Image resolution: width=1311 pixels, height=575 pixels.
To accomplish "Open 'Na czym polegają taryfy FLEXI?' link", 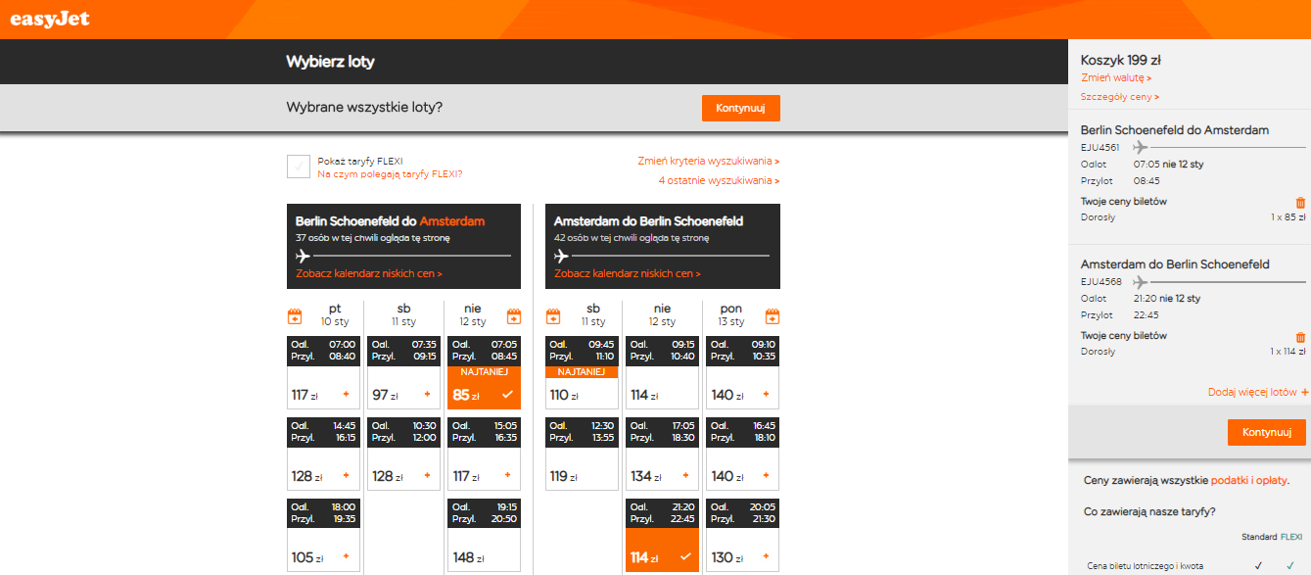I will click(390, 174).
